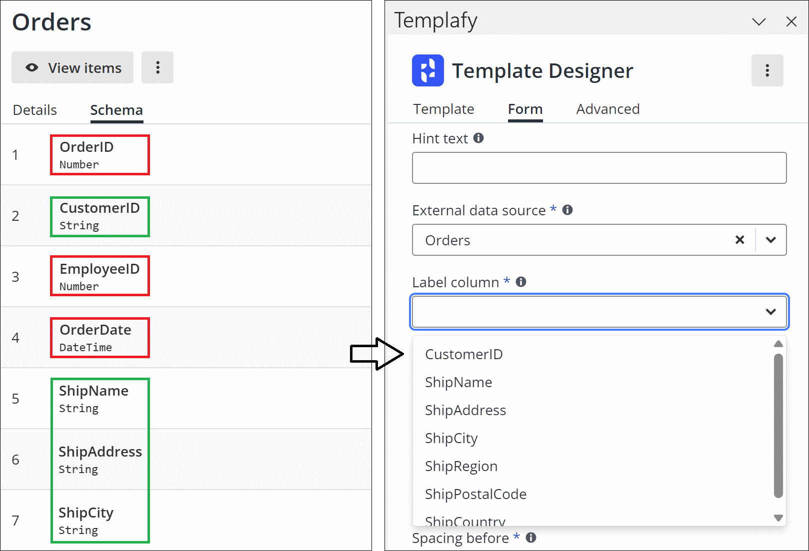Screen dimensions: 809x551
Task: Clear the Orders data source selection
Action: tap(739, 240)
